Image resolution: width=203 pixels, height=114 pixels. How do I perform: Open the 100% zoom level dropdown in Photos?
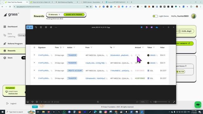tap(144, 102)
